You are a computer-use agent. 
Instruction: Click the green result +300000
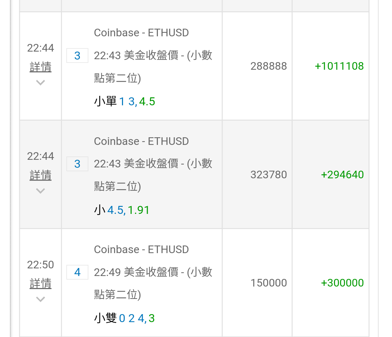[x=342, y=283]
